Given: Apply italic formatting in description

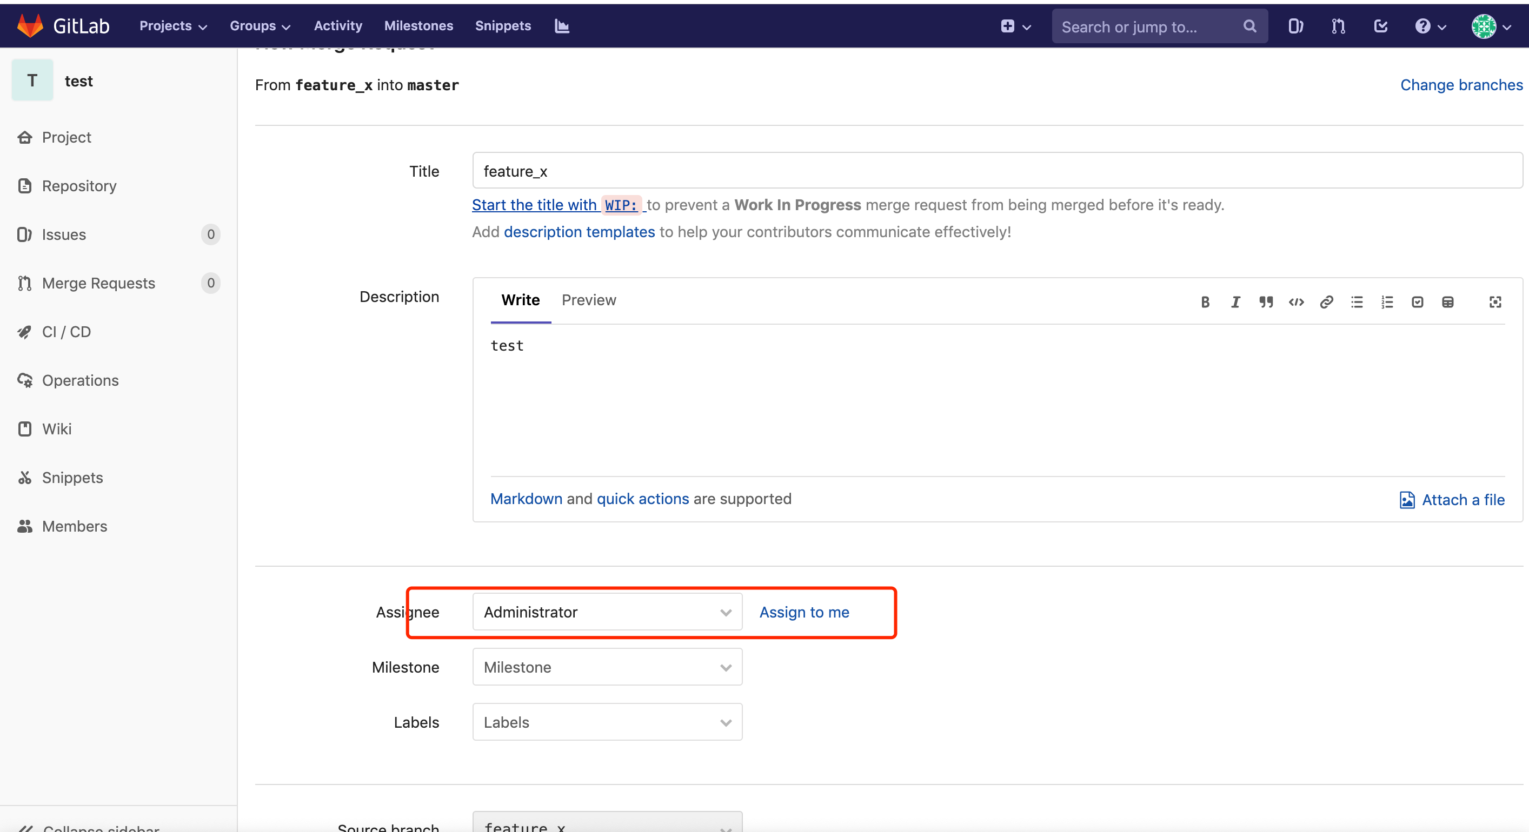Looking at the screenshot, I should (x=1235, y=302).
